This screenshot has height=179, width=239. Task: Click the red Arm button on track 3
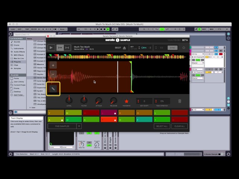coord(221,54)
